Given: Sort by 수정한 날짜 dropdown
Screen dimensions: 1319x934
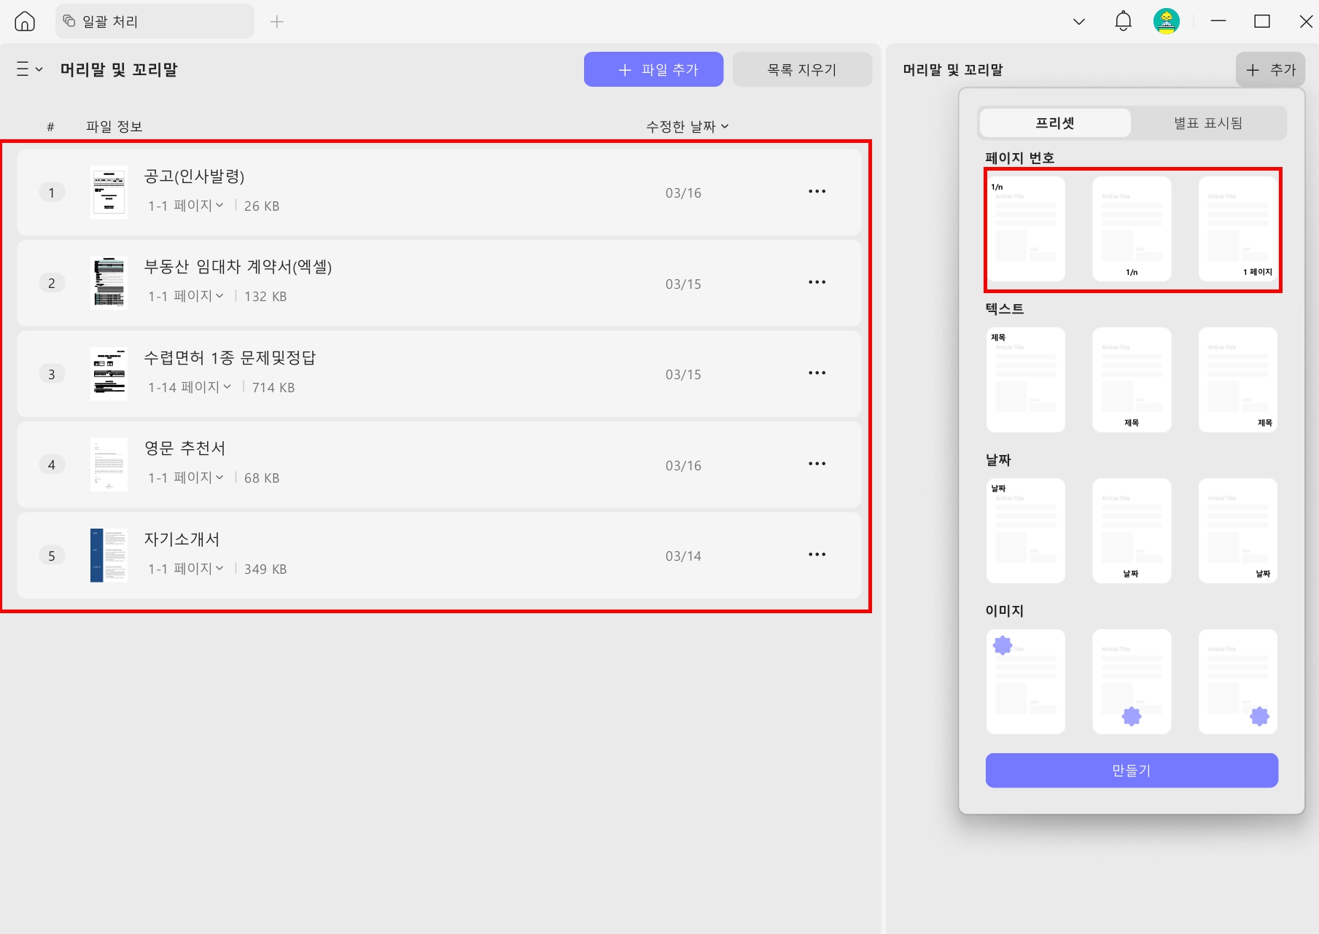Looking at the screenshot, I should coord(688,127).
